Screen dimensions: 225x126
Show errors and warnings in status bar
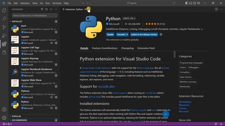click(x=7, y=124)
